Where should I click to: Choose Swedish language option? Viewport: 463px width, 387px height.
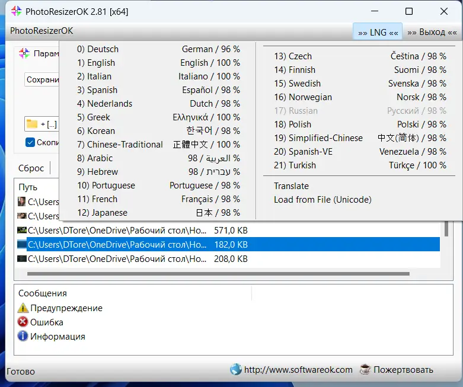[359, 83]
